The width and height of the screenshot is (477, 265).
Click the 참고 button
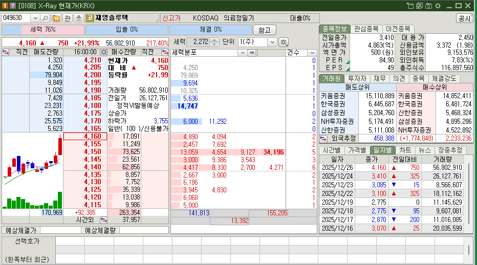[265, 30]
